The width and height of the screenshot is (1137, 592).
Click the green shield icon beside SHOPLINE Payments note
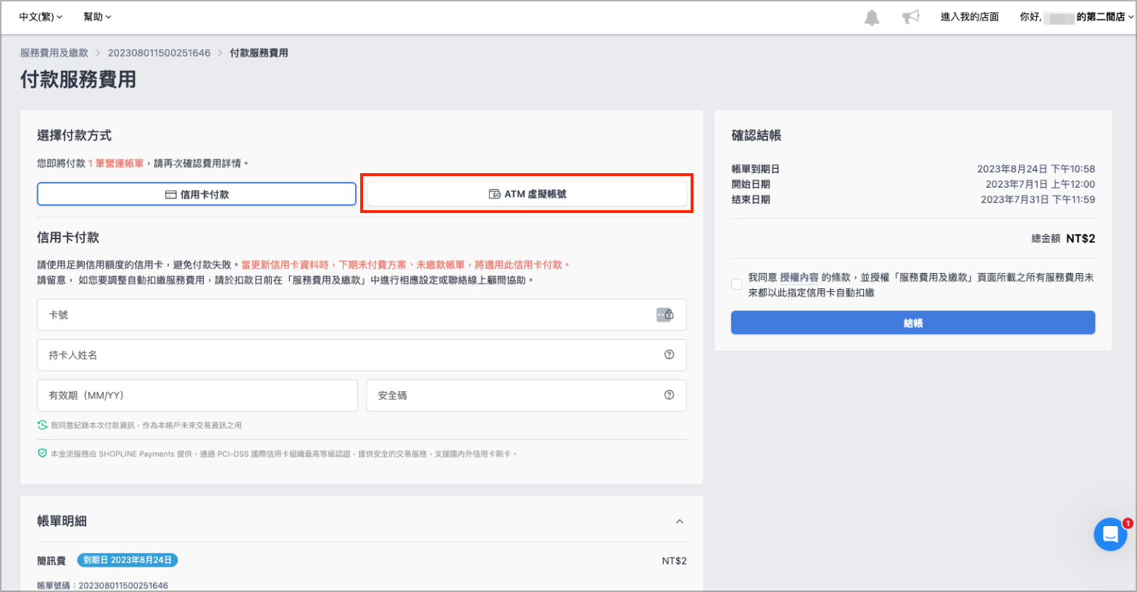point(42,454)
